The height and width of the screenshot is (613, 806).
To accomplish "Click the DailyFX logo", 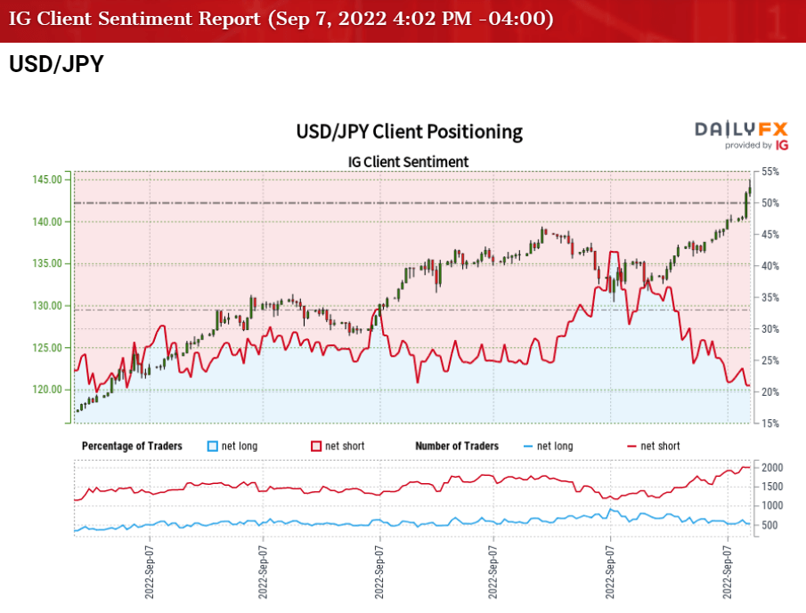I will point(741,129).
